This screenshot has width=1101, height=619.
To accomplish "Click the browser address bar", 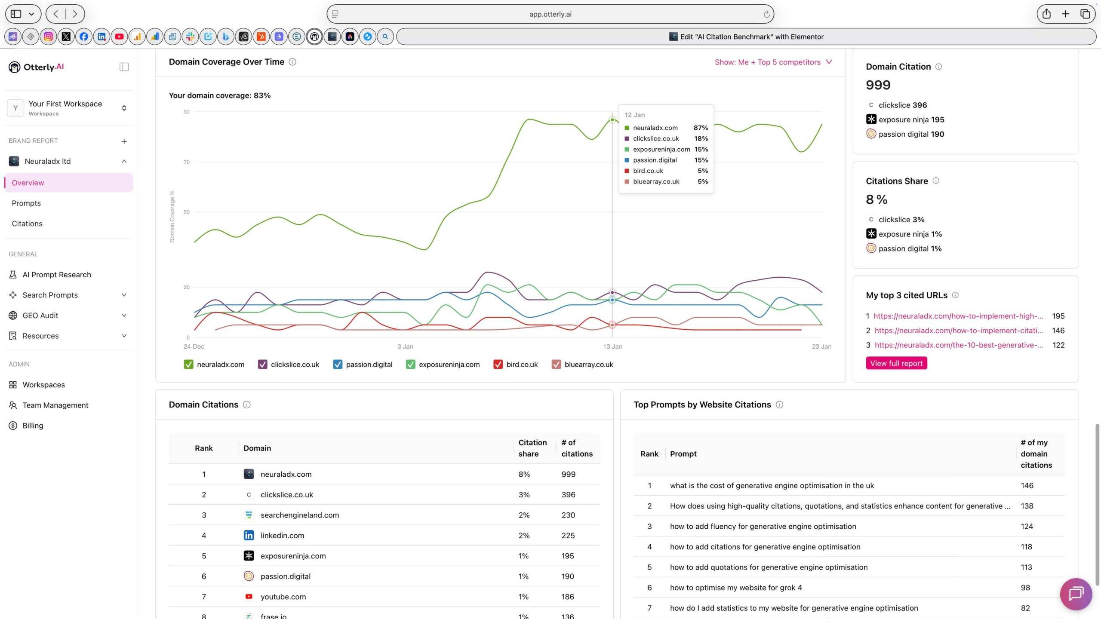I will pos(550,14).
